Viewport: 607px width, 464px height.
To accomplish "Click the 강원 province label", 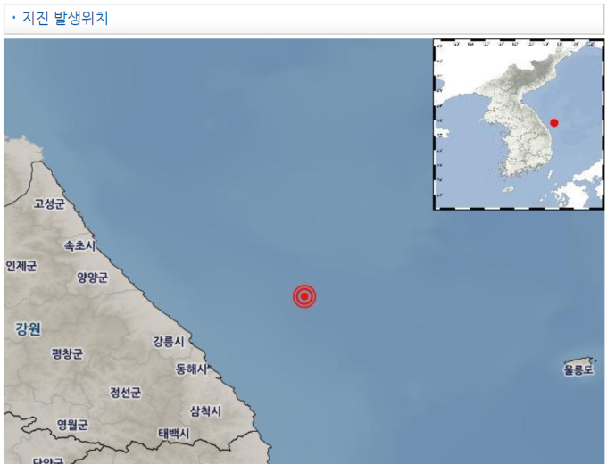I will [x=29, y=329].
